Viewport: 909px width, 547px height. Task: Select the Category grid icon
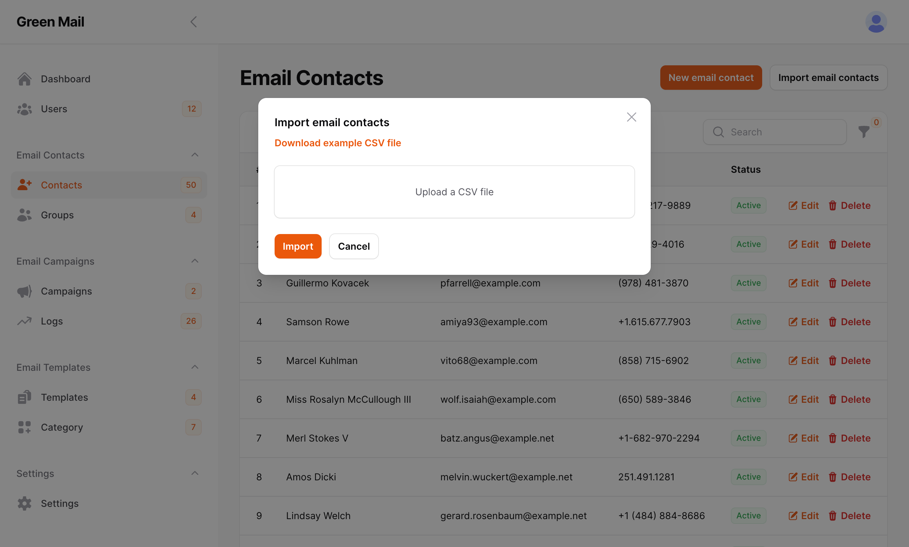pyautogui.click(x=24, y=427)
